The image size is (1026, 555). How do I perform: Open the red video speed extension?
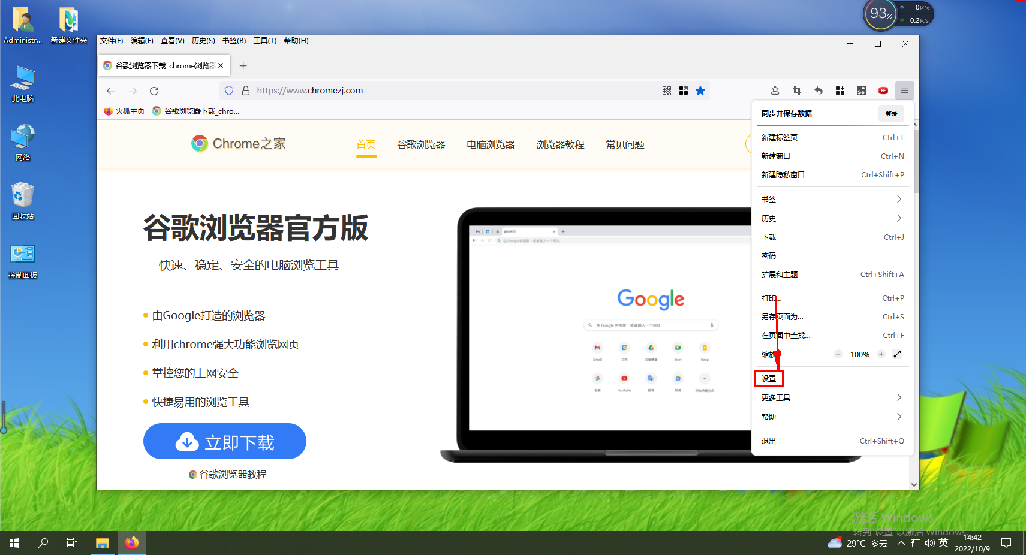883,91
